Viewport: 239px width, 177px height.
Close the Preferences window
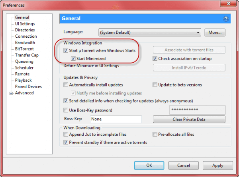tap(229, 4)
